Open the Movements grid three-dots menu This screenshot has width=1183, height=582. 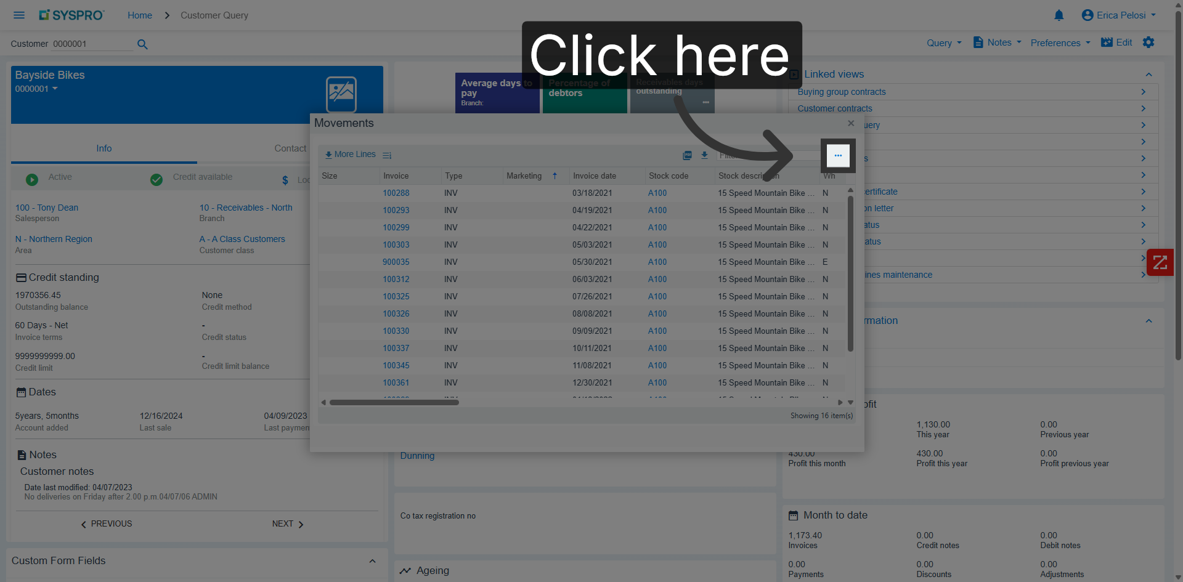[x=838, y=155]
